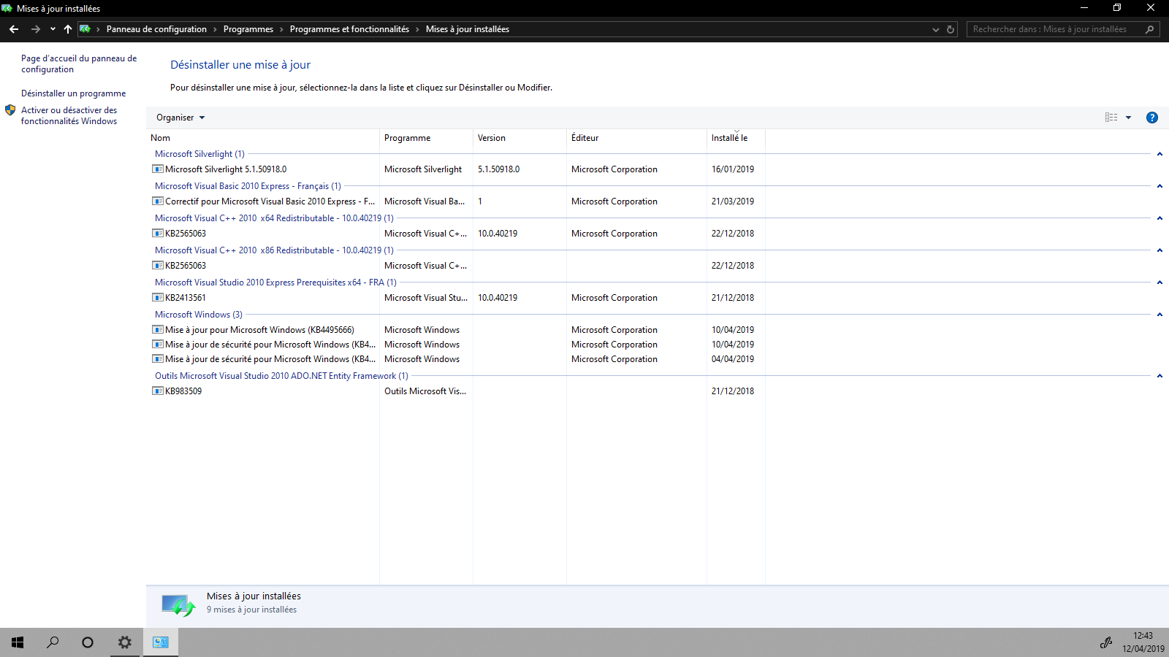Open taskbar search magnifier

click(x=53, y=642)
